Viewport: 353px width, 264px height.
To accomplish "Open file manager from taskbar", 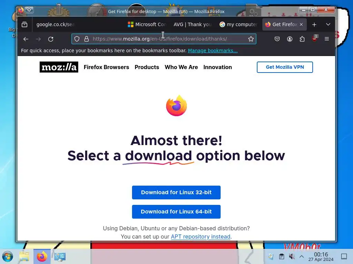I will click(x=24, y=256).
